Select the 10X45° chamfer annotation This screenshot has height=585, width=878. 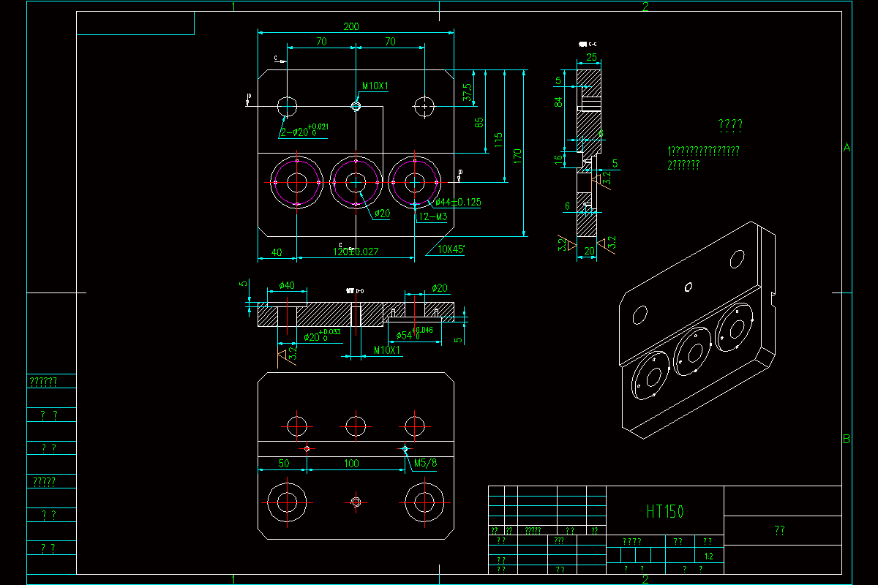[x=451, y=249]
